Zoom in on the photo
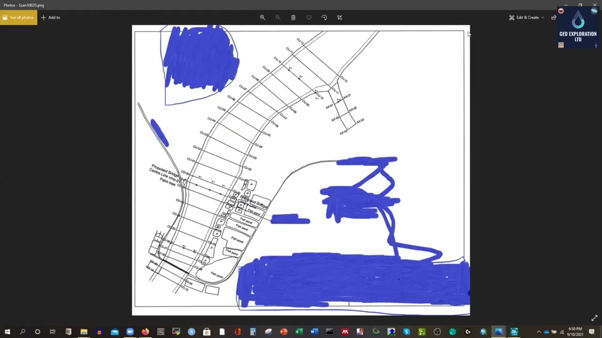This screenshot has height=338, width=602. click(x=262, y=17)
